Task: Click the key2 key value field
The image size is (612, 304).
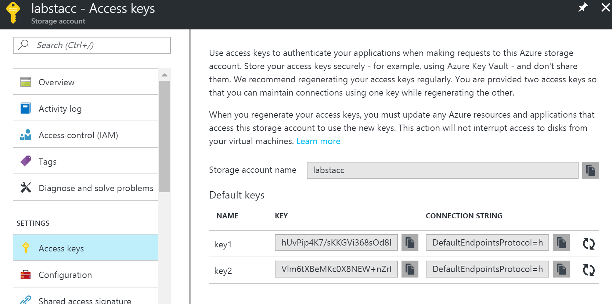Action: tap(336, 269)
